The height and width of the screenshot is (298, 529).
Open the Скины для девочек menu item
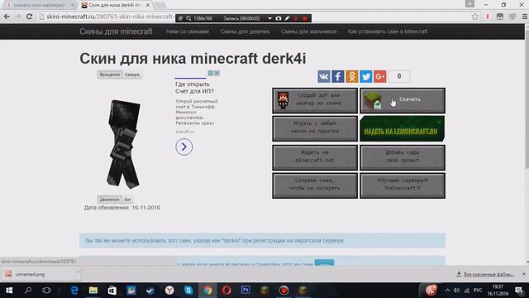click(245, 31)
